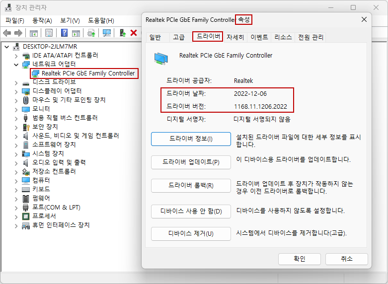Expand the 디스크 드라이브 node
The height and width of the screenshot is (284, 388).
coord(16,83)
